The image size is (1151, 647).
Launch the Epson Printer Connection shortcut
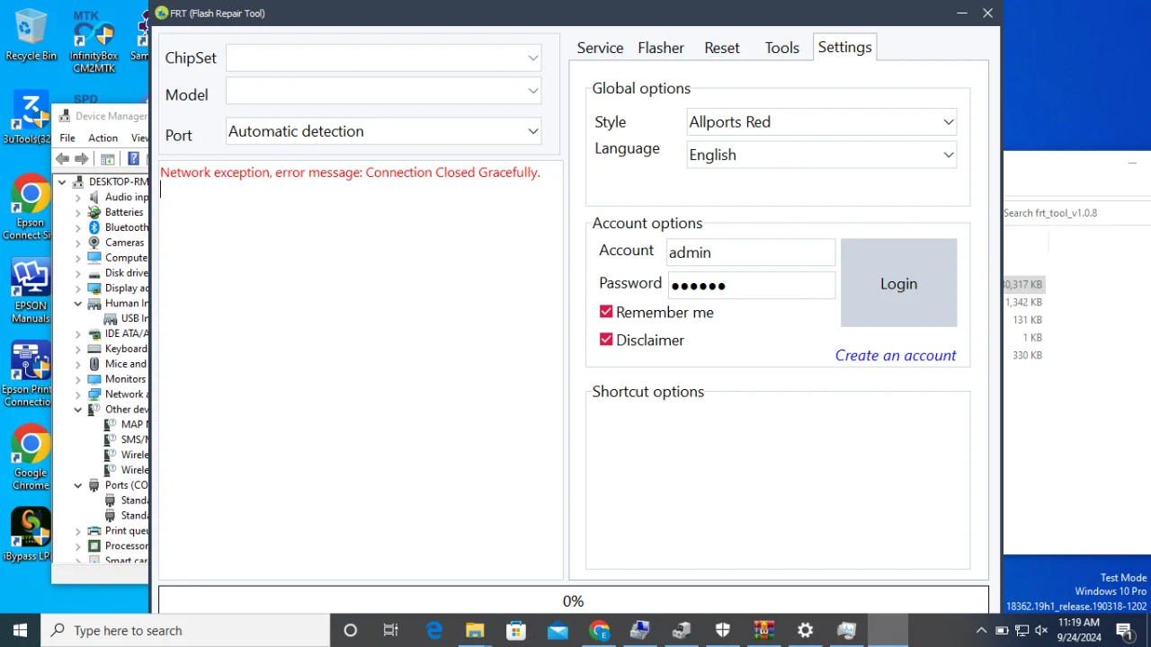click(x=27, y=374)
